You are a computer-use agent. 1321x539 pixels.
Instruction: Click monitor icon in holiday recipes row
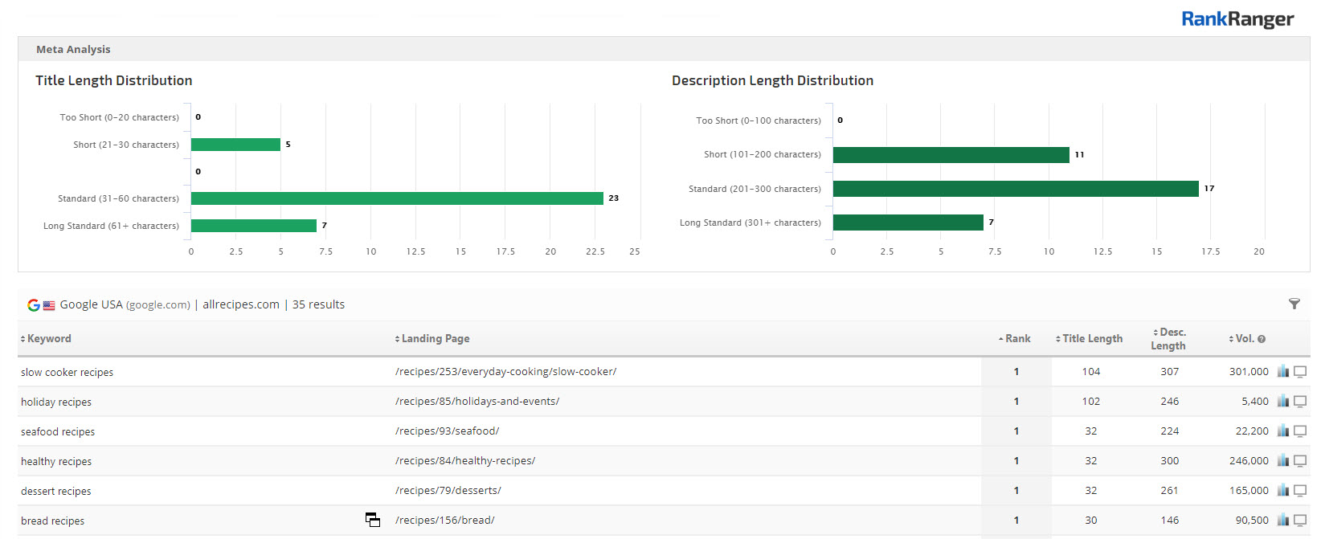click(x=1299, y=402)
